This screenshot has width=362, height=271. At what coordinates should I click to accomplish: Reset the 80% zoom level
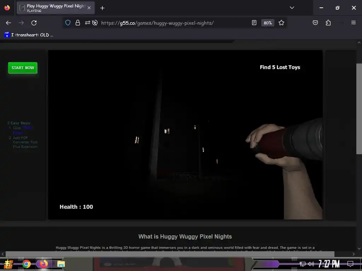coord(268,23)
